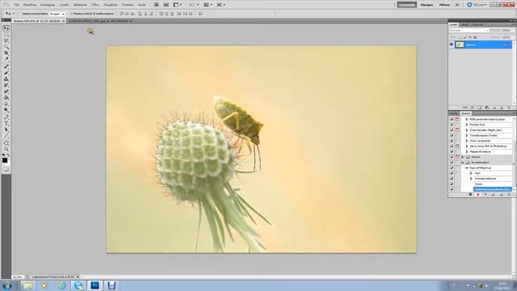Expand the Apri step in Actions panel
This screenshot has height=291, width=517.
(471, 173)
